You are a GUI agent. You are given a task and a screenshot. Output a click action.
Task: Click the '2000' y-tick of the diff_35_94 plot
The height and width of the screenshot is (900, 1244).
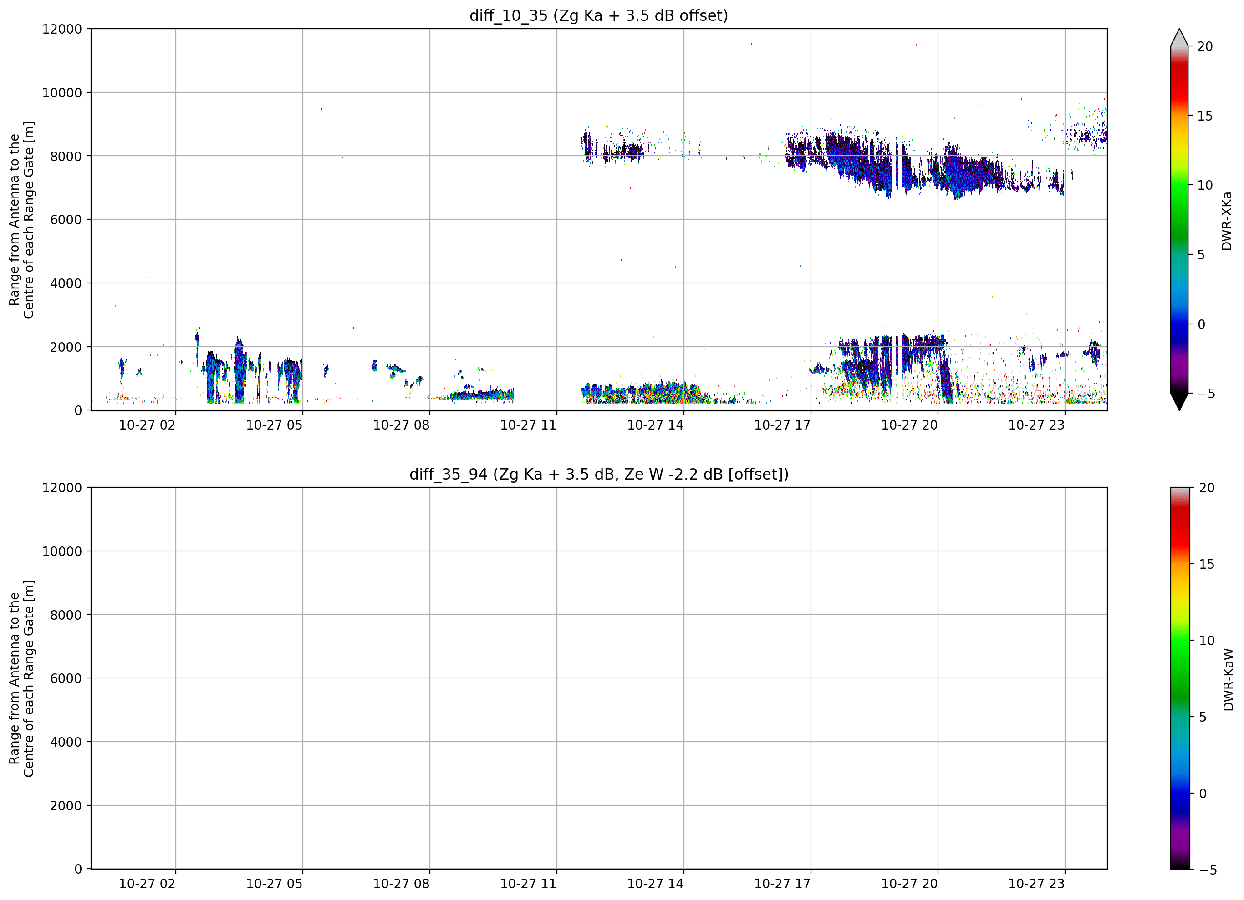pyautogui.click(x=66, y=806)
